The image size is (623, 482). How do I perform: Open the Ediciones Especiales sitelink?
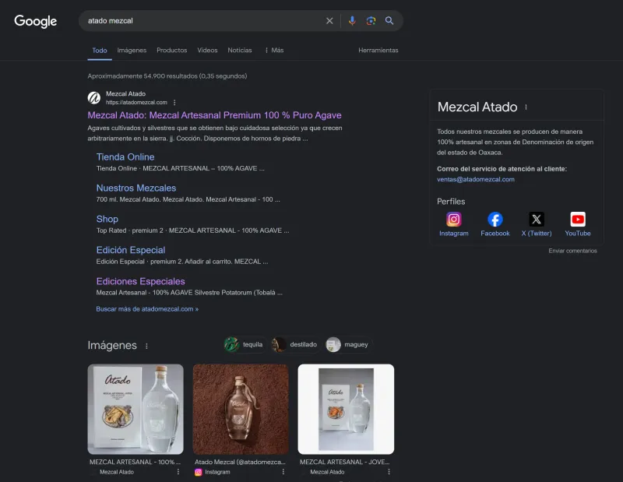tap(141, 281)
